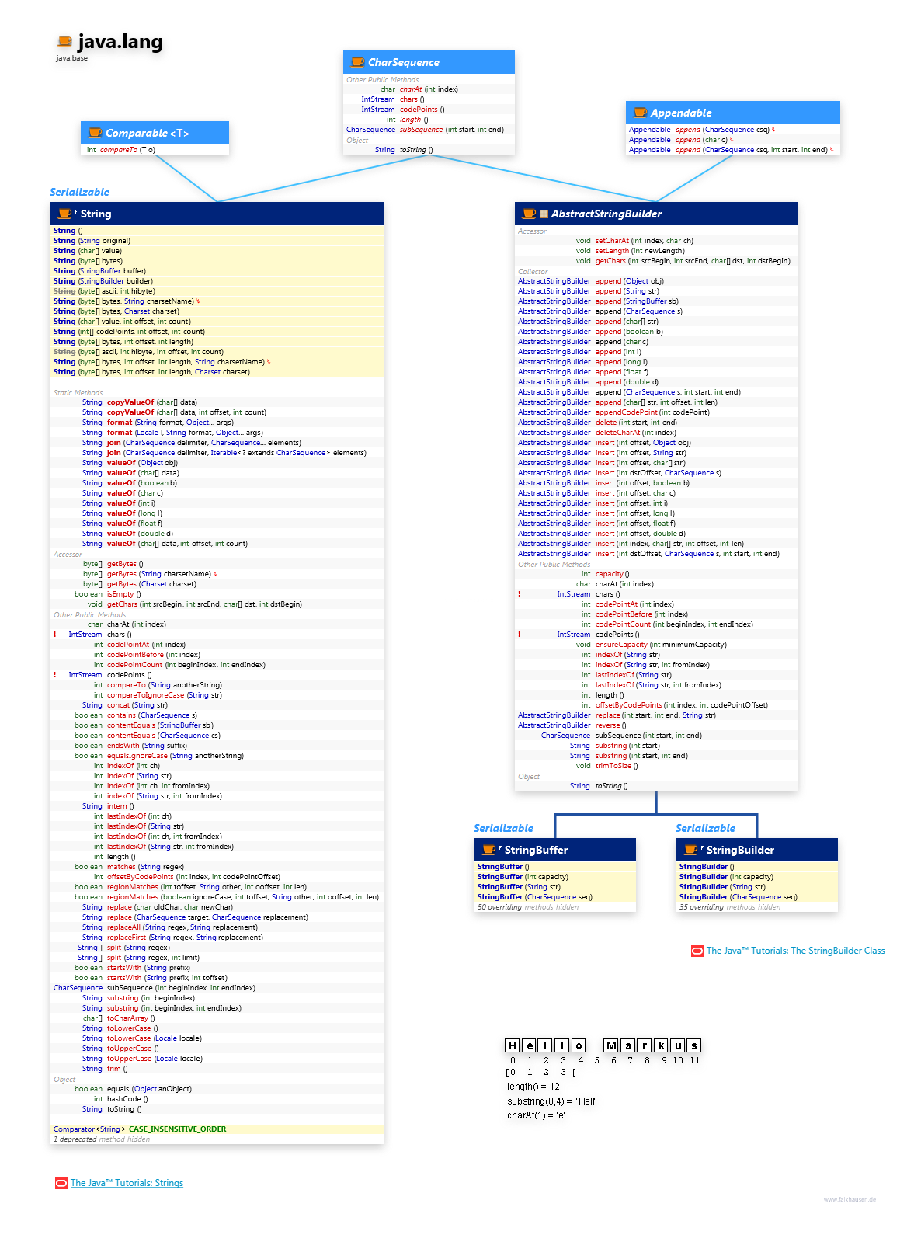Click the AbstractStringBuilder header title
Viewport: 921px width, 1235px height.
coord(606,214)
